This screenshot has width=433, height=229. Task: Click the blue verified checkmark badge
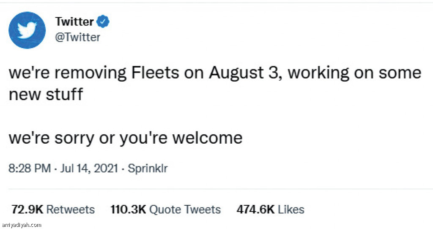(x=104, y=21)
